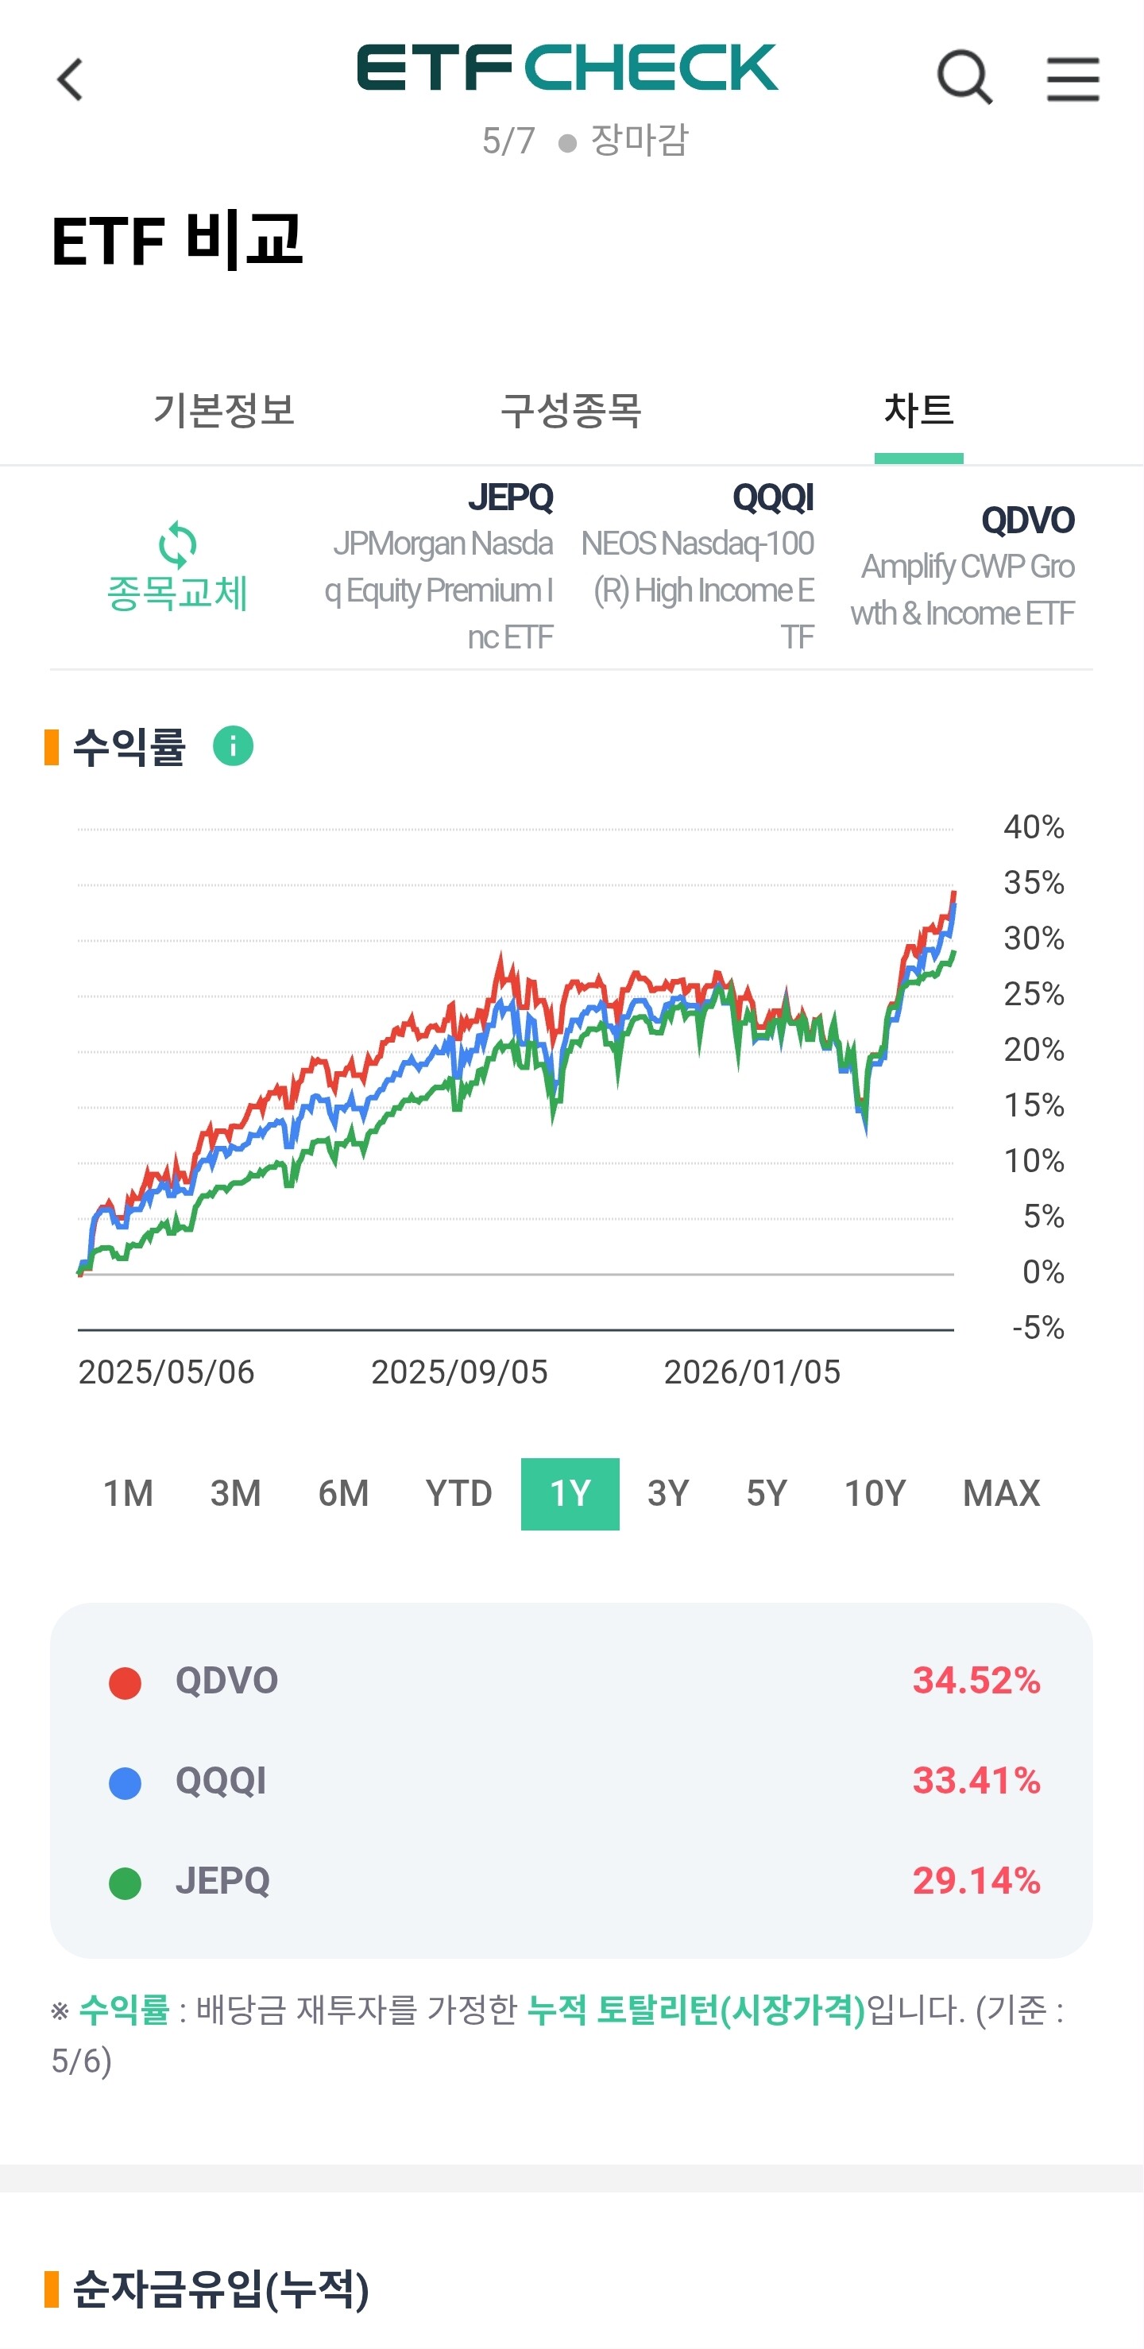Open the 수익률 info icon

coord(234,747)
